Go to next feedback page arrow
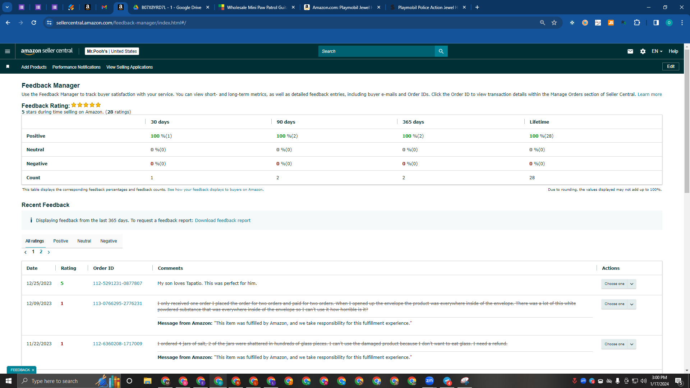The image size is (690, 388). click(x=49, y=252)
